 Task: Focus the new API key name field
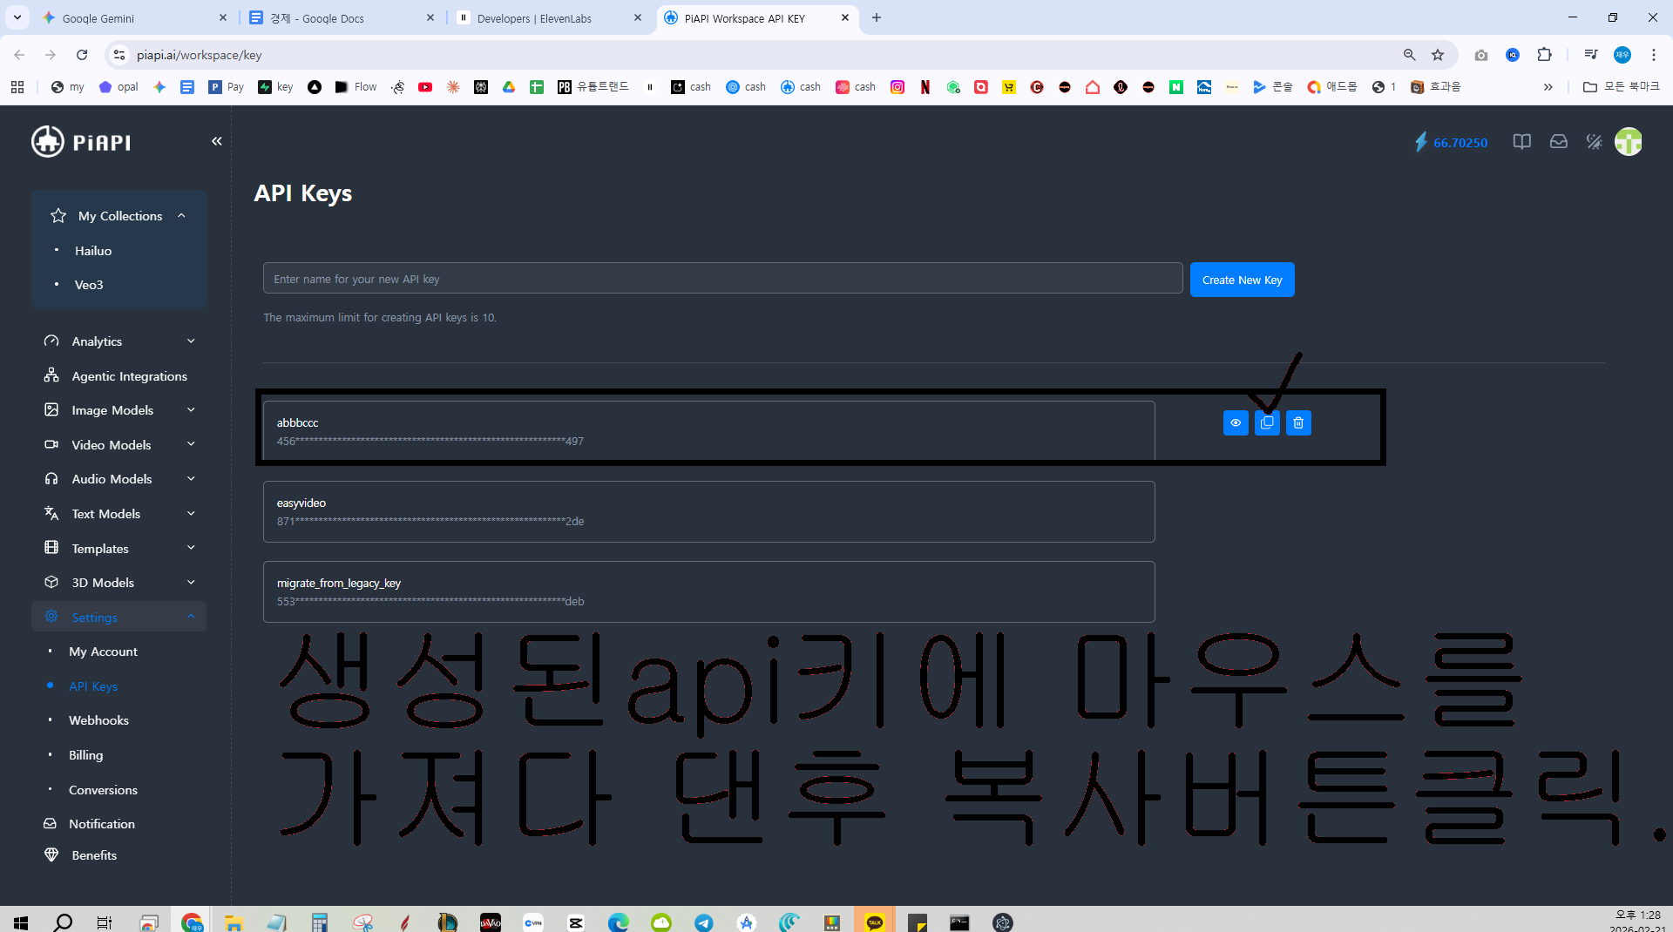click(722, 279)
